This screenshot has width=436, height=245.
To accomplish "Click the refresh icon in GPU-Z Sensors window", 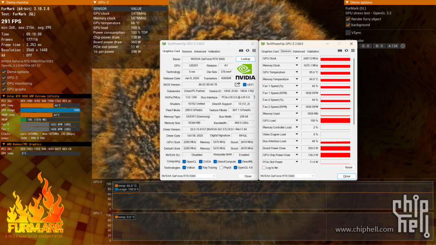I will click(x=346, y=51).
